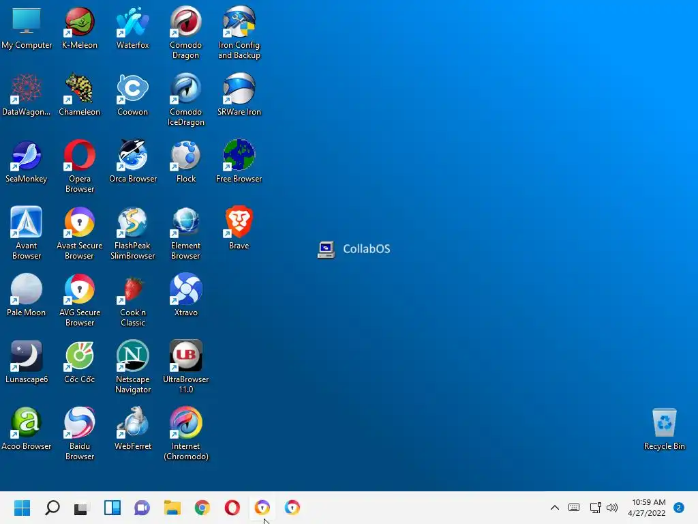This screenshot has width=698, height=524.
Task: Click AVG Secure Browser desktop shortcut
Action: coord(79,300)
